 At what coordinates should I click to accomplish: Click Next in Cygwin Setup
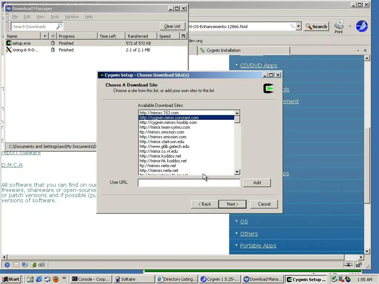pos(232,204)
